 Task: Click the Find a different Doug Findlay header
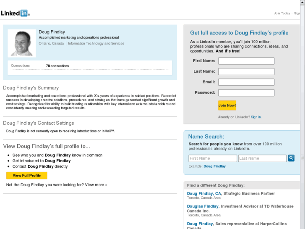point(216,185)
